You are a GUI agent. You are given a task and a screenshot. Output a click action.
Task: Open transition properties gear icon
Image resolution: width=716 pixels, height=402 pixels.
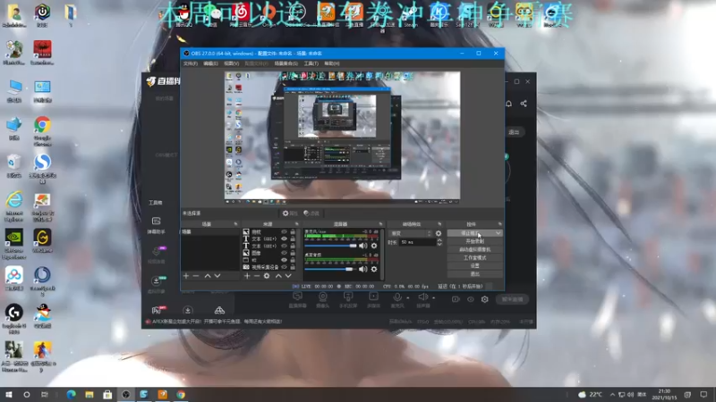coord(439,233)
